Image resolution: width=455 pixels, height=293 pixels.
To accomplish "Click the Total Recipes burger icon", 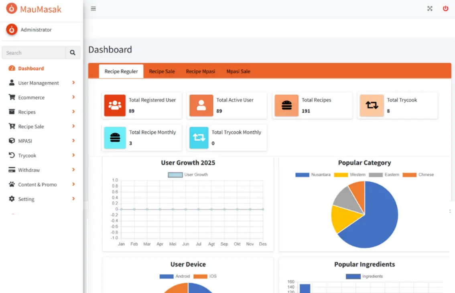I will (286, 105).
